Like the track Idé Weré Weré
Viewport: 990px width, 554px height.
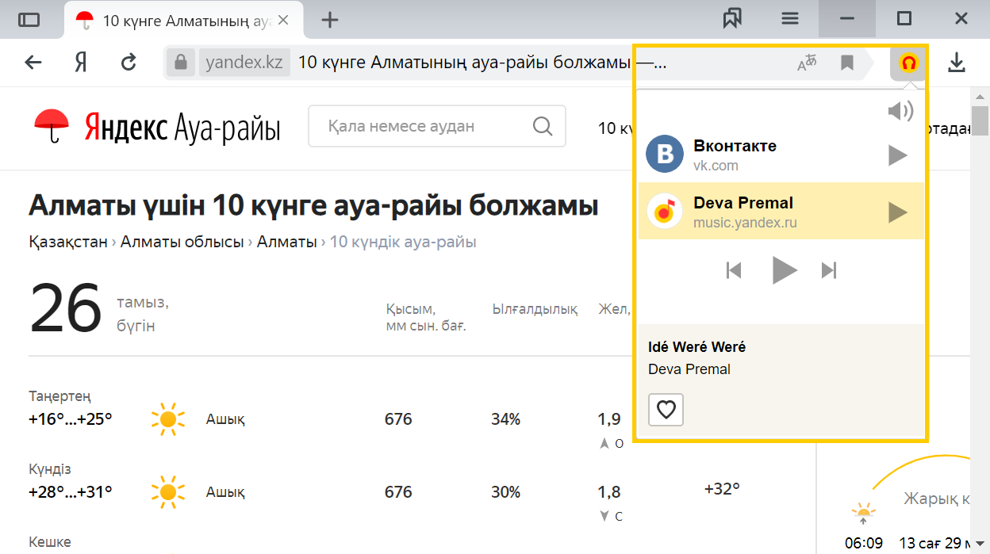(x=666, y=410)
